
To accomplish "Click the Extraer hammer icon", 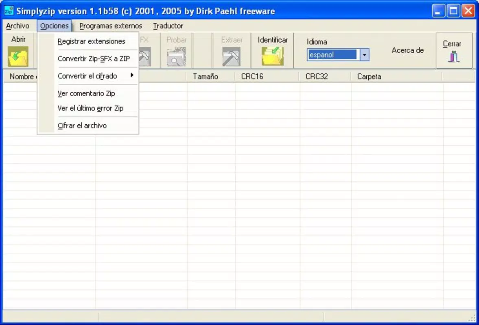I will pos(231,57).
